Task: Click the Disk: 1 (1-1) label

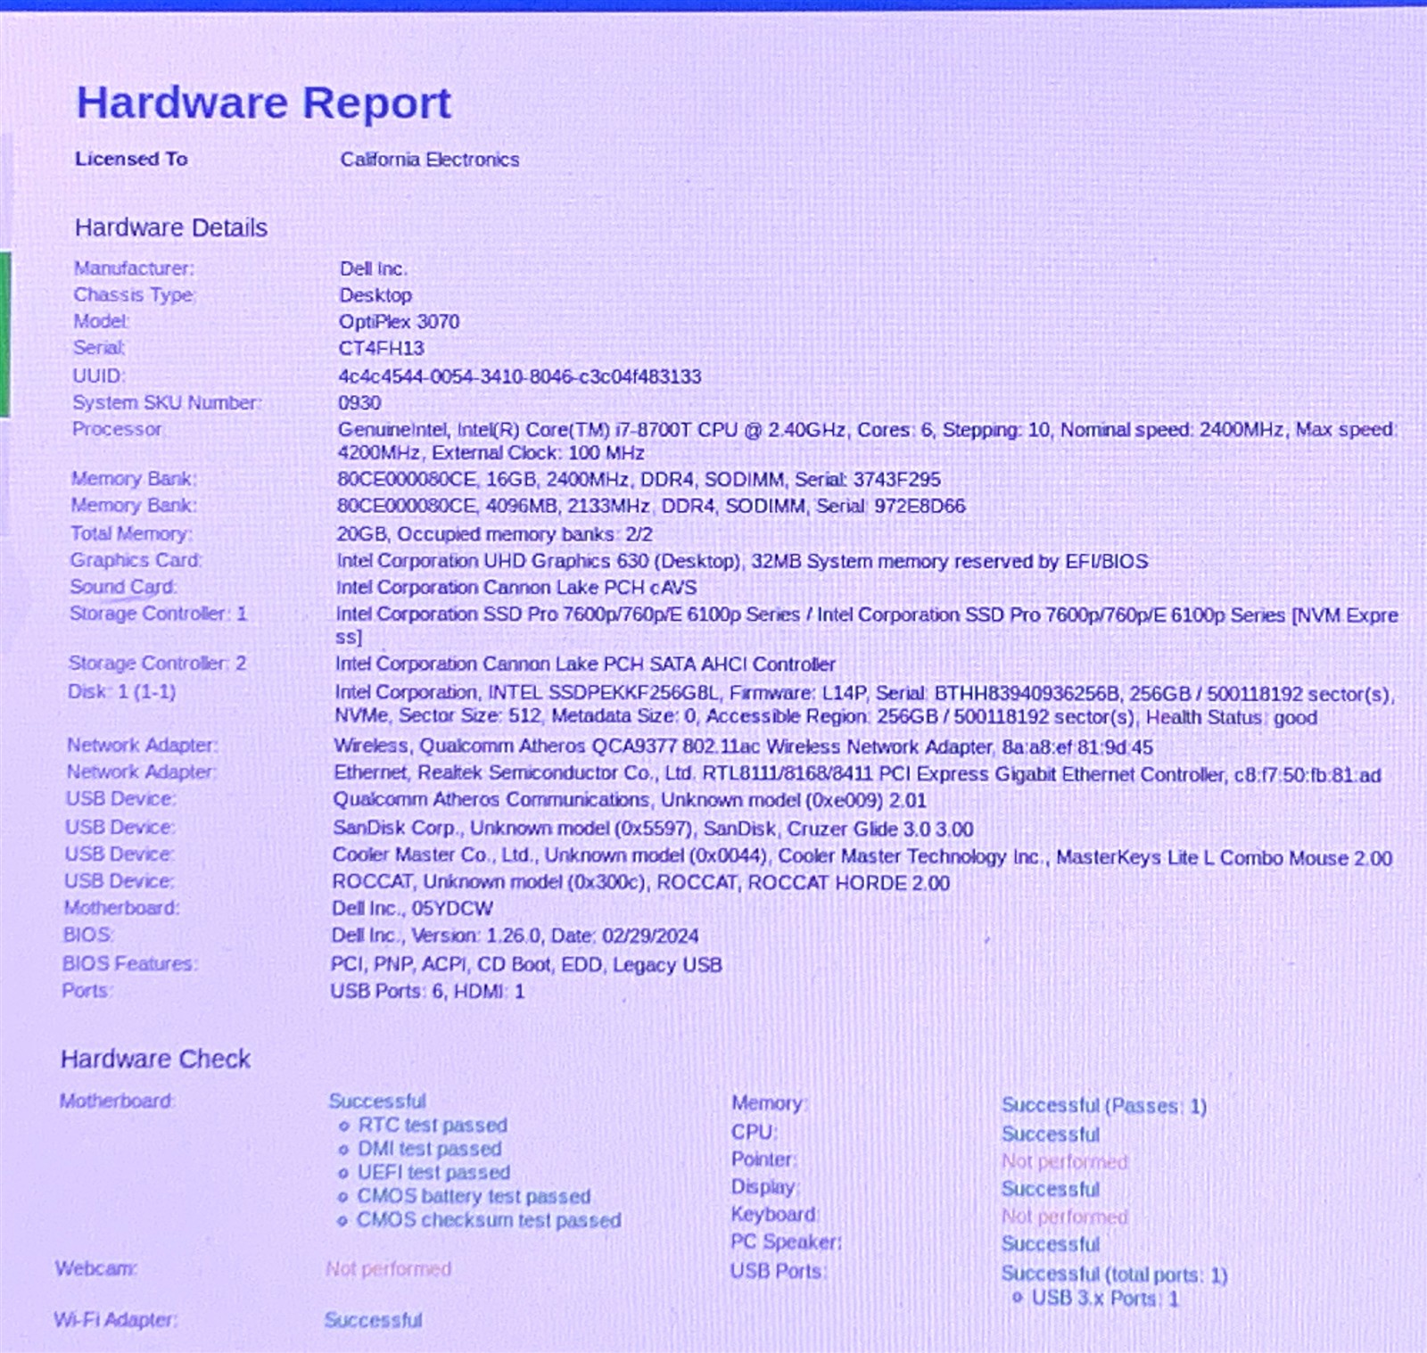Action: point(121,692)
